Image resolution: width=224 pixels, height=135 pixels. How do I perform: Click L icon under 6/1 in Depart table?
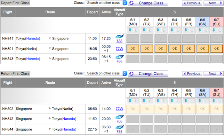[136, 30]
